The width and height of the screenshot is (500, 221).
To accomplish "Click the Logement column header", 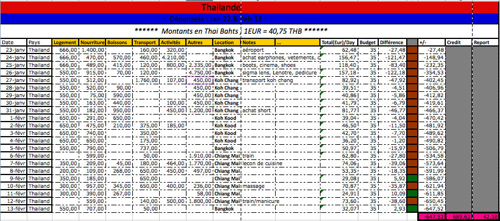I will tap(65, 42).
